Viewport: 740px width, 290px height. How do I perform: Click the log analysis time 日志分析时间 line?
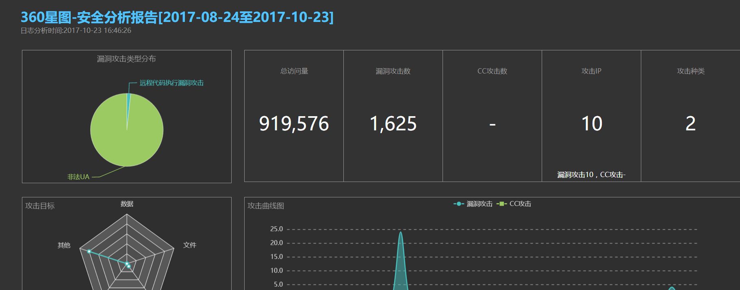(76, 30)
